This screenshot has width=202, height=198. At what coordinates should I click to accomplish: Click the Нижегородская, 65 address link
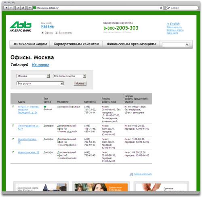[x=27, y=141]
